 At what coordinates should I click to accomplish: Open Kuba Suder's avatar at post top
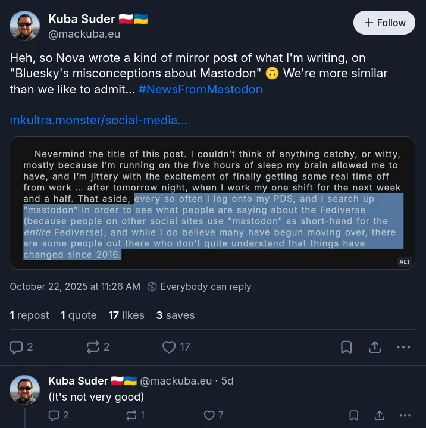pos(24,26)
